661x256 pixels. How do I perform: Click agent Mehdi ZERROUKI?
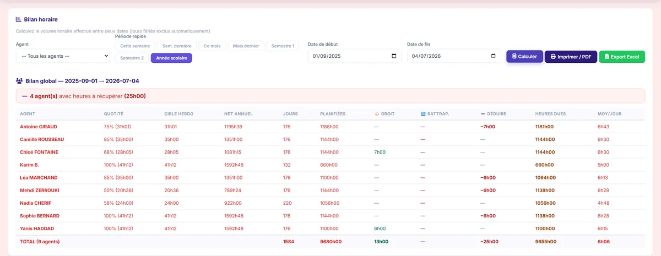coord(40,190)
